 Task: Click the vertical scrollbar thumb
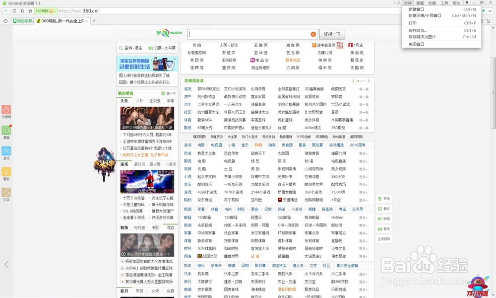[493, 93]
